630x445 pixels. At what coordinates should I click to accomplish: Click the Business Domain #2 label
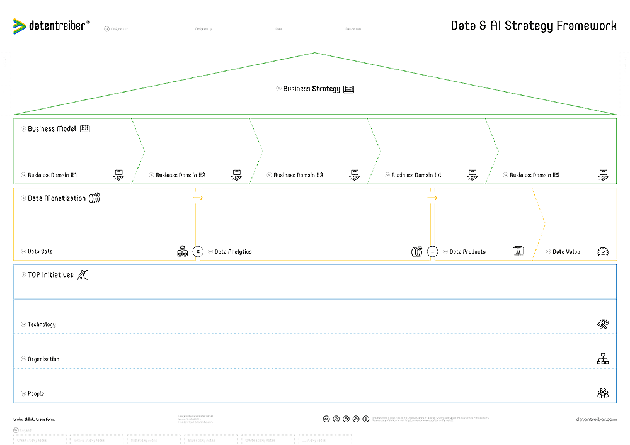click(180, 176)
